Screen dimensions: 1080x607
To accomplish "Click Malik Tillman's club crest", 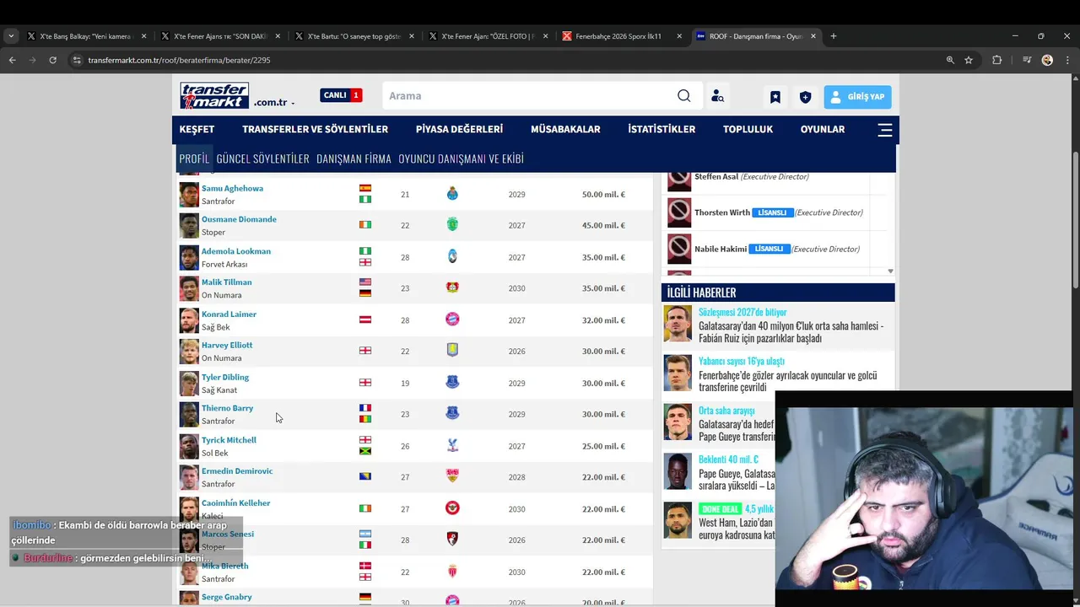I will pos(452,287).
